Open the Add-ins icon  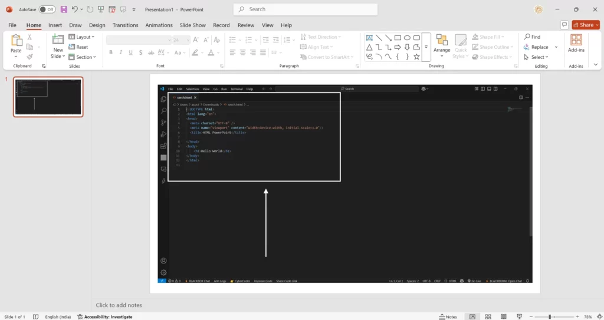click(x=576, y=39)
